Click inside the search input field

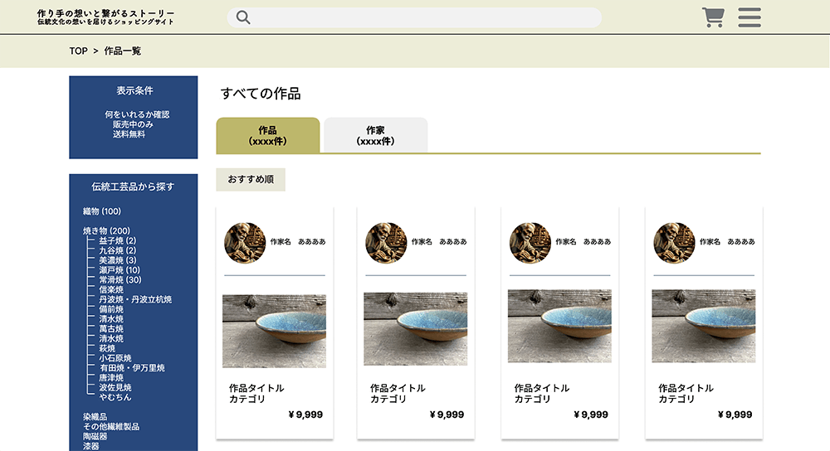click(423, 17)
